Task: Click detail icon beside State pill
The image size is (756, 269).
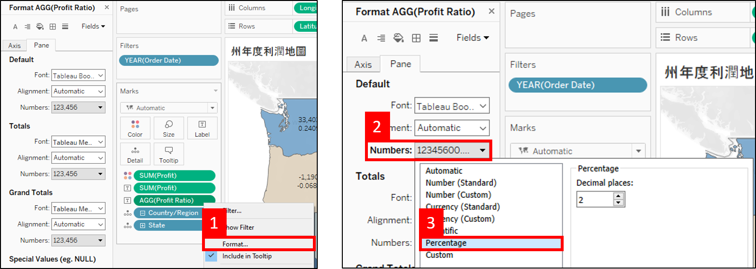Action: coord(127,226)
